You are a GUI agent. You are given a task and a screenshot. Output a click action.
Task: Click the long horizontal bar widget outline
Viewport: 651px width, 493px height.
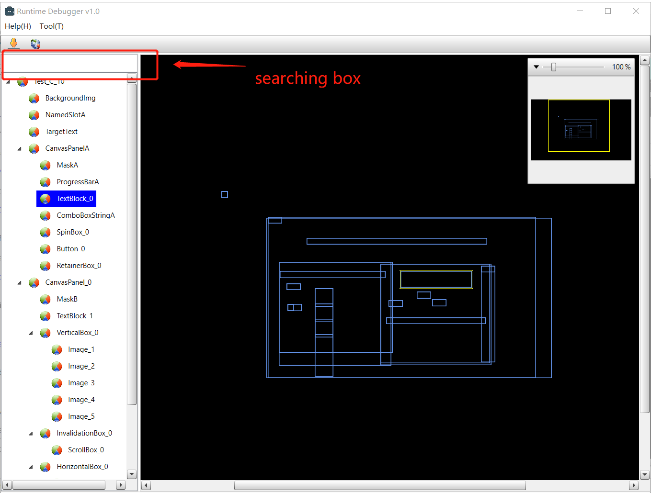[397, 241]
